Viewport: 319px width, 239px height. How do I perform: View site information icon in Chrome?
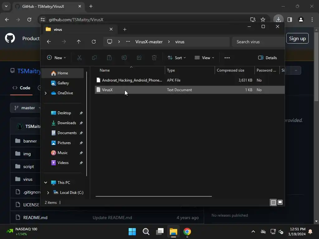click(x=43, y=20)
